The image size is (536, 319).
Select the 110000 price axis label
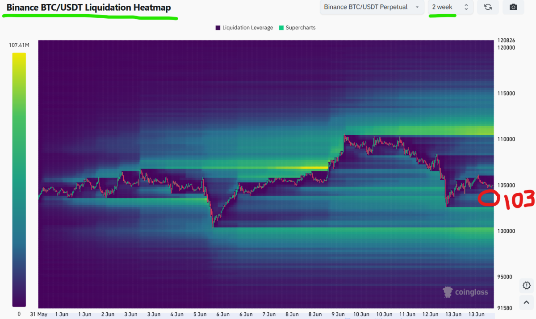[x=506, y=139]
